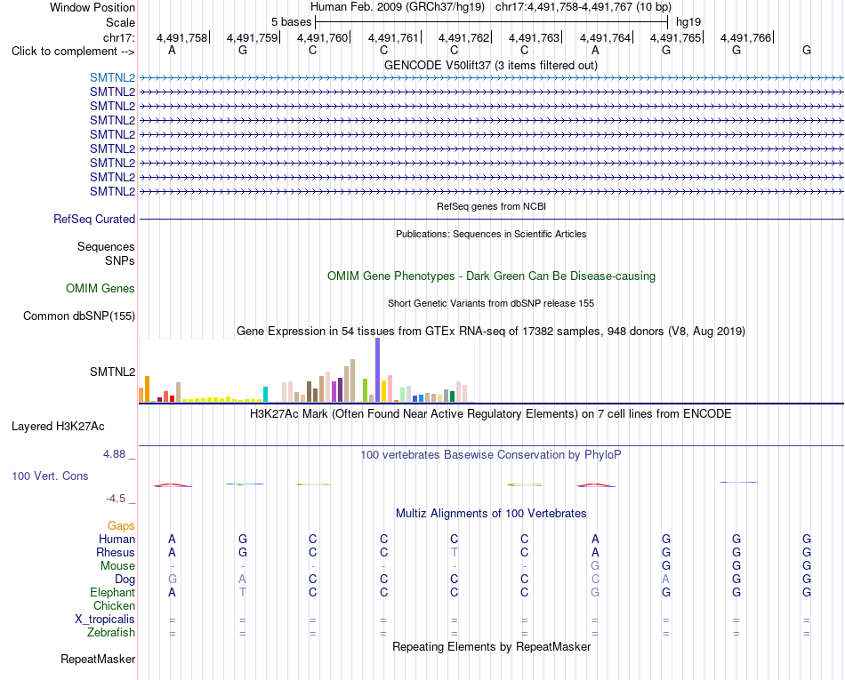Image resolution: width=845 pixels, height=680 pixels.
Task: Click the -4.5 lower limit of conservation
Action: pos(116,499)
